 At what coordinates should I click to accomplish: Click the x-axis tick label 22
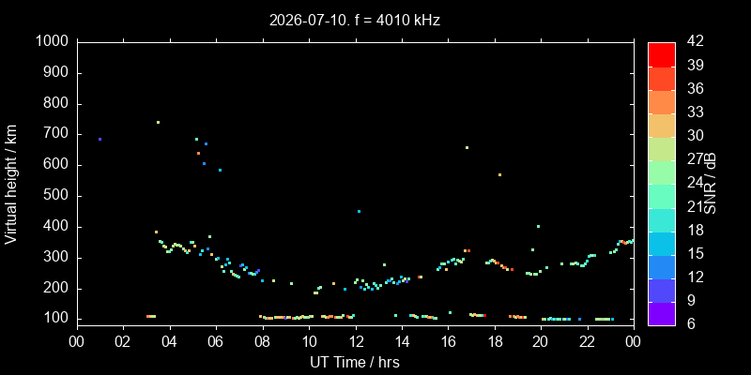(x=588, y=341)
